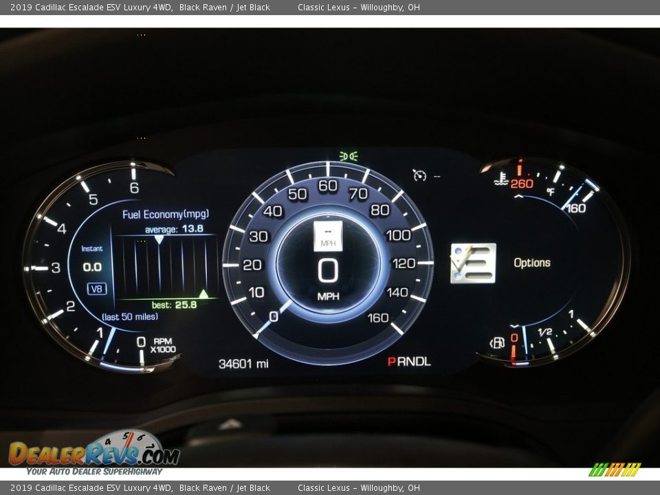Click the DealerRevs.com logo

(93, 454)
